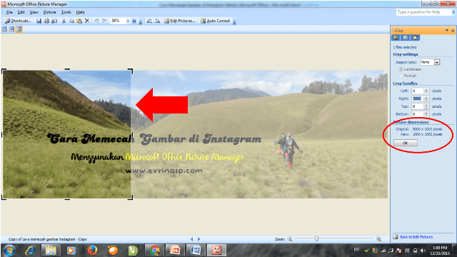Image resolution: width=457 pixels, height=257 pixels.
Task: Click the Back to Edit Pictures link
Action: tap(416, 237)
